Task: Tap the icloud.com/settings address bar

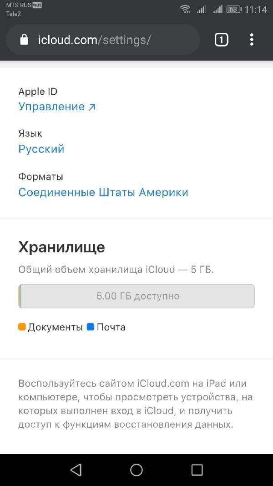Action: (102, 40)
